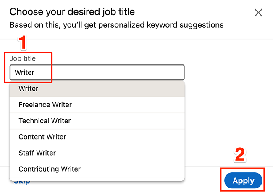Click the red number 2 annotation
The height and width of the screenshot is (193, 273).
[239, 156]
